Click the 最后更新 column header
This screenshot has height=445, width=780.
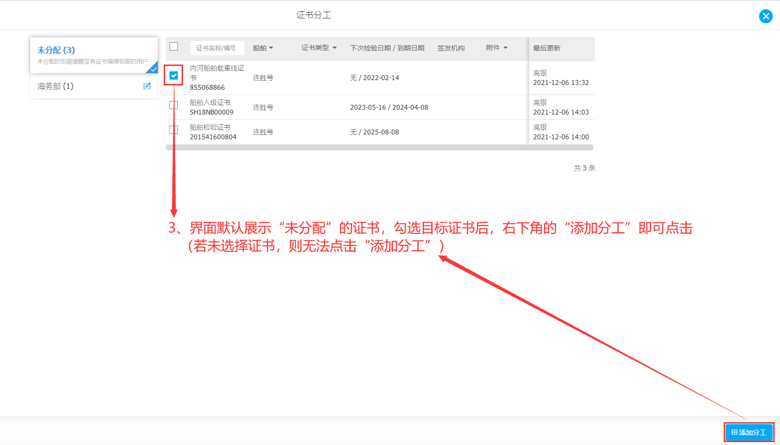click(x=547, y=48)
